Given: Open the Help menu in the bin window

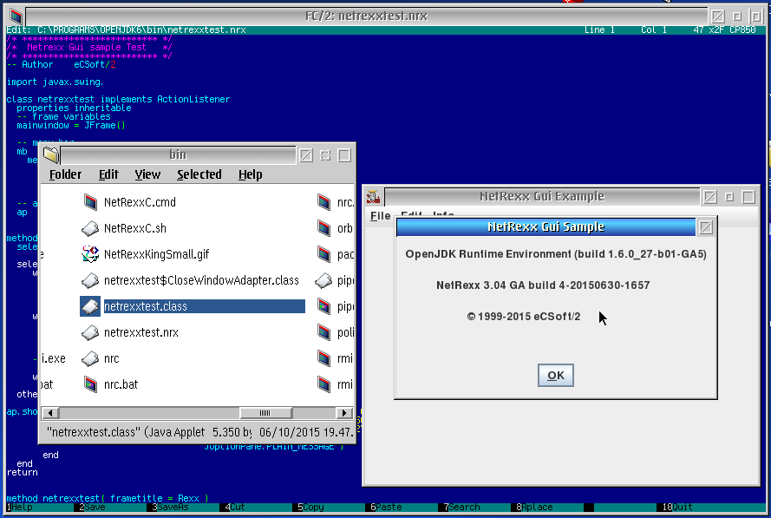Looking at the screenshot, I should click(x=251, y=174).
